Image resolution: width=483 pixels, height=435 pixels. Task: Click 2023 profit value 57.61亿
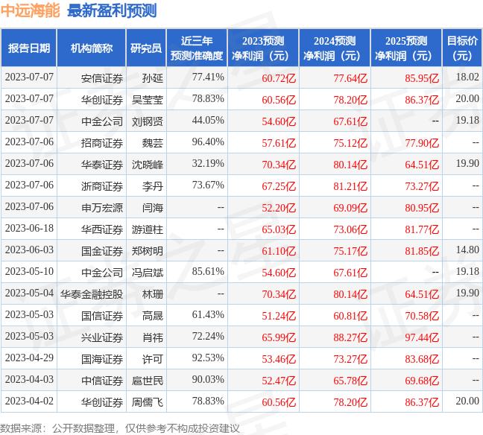tap(279, 143)
